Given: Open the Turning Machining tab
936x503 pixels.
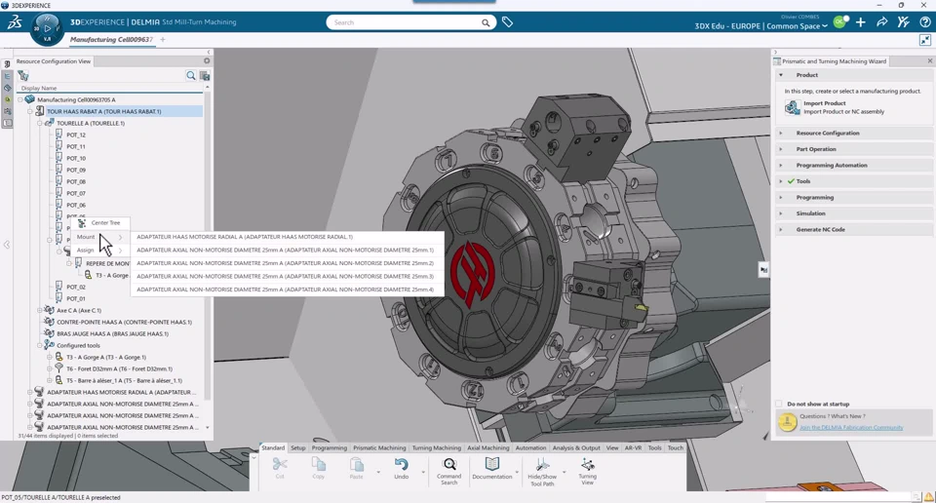Looking at the screenshot, I should (436, 448).
